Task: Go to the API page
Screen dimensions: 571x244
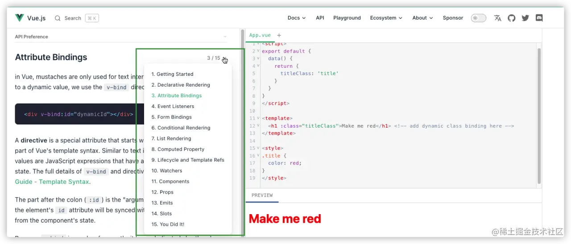Action: [320, 18]
